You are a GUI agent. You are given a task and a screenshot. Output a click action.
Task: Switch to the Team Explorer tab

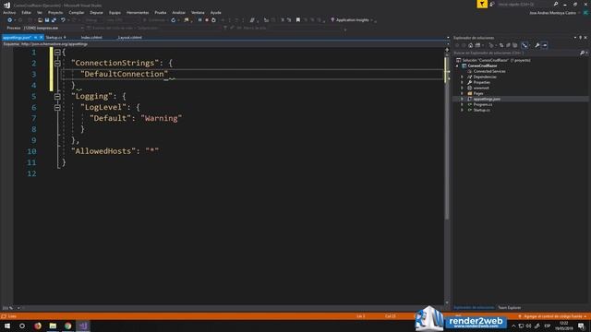tap(509, 307)
